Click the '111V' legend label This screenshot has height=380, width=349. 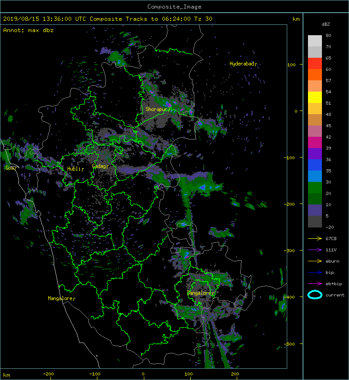click(x=331, y=250)
